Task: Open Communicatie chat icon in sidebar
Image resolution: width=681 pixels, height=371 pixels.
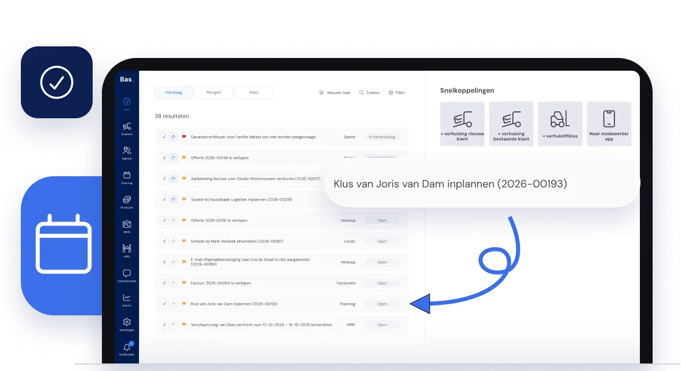Action: [x=127, y=276]
